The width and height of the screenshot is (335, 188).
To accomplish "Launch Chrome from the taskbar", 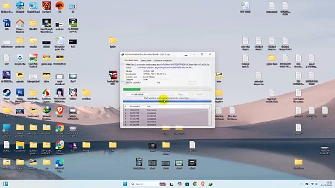I will (x=195, y=184).
